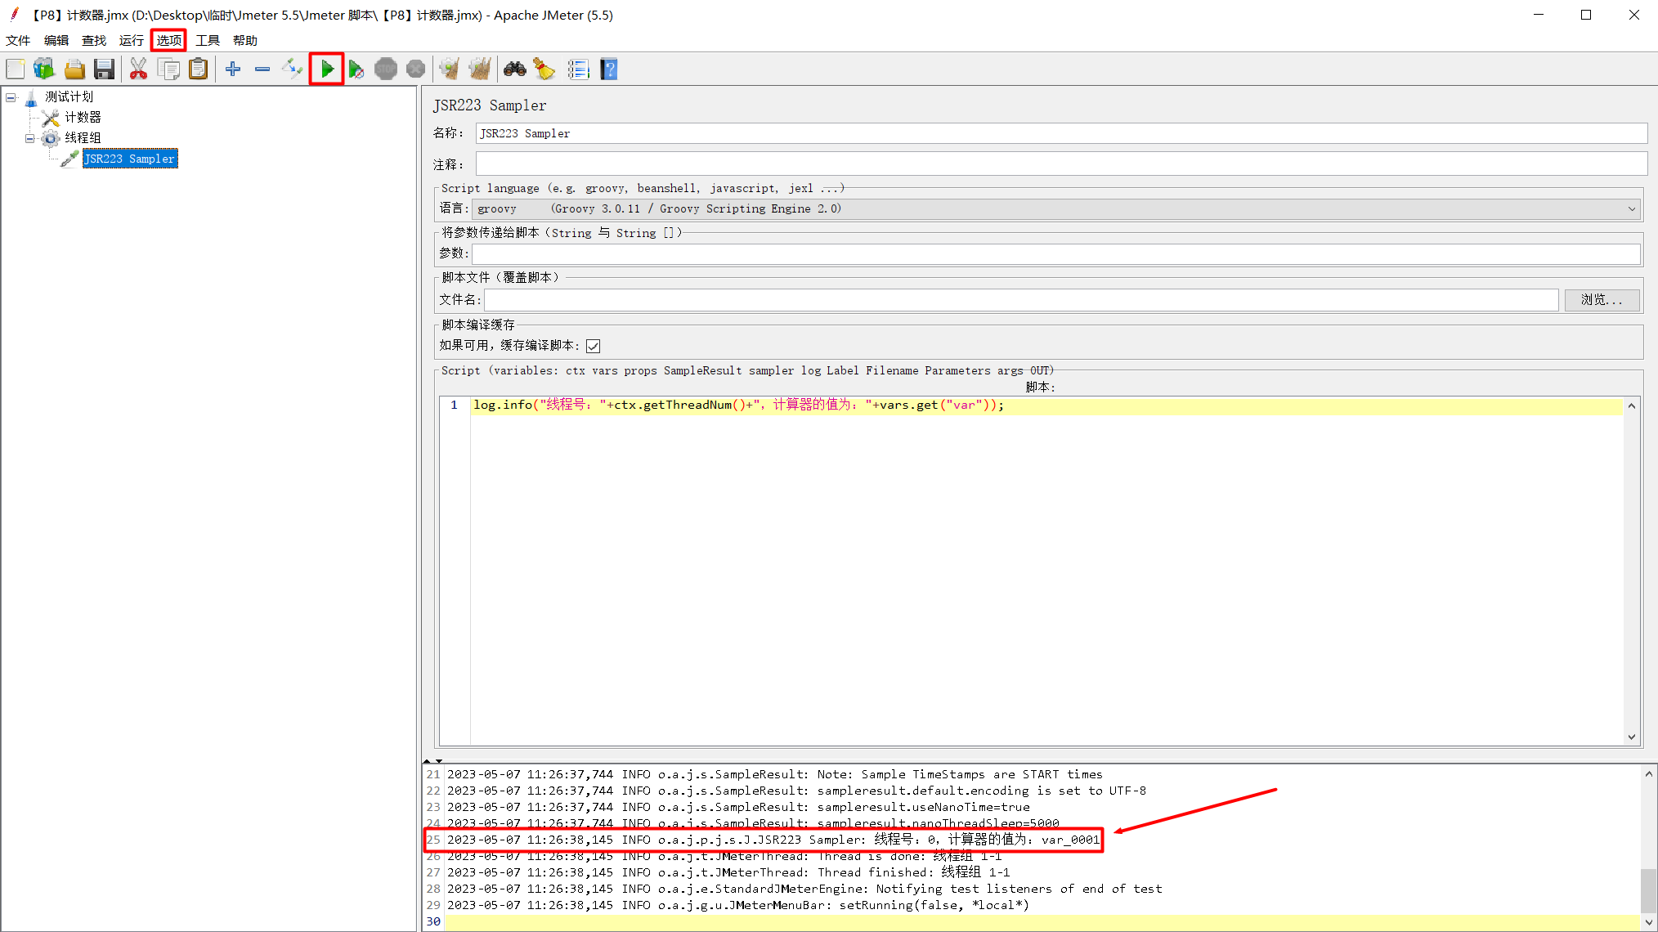Open the 帮助 menu
This screenshot has width=1658, height=932.
click(244, 40)
